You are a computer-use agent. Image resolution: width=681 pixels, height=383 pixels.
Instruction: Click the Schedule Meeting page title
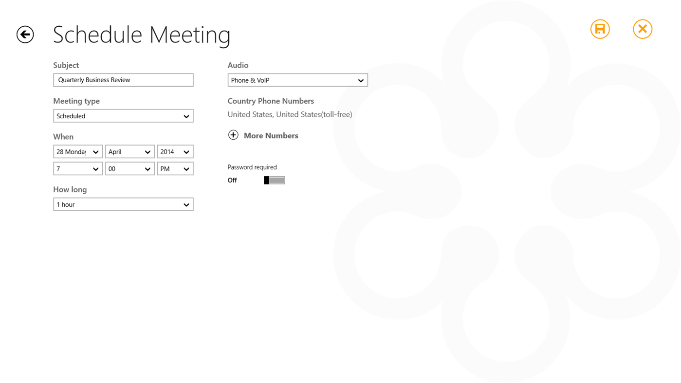[141, 35]
